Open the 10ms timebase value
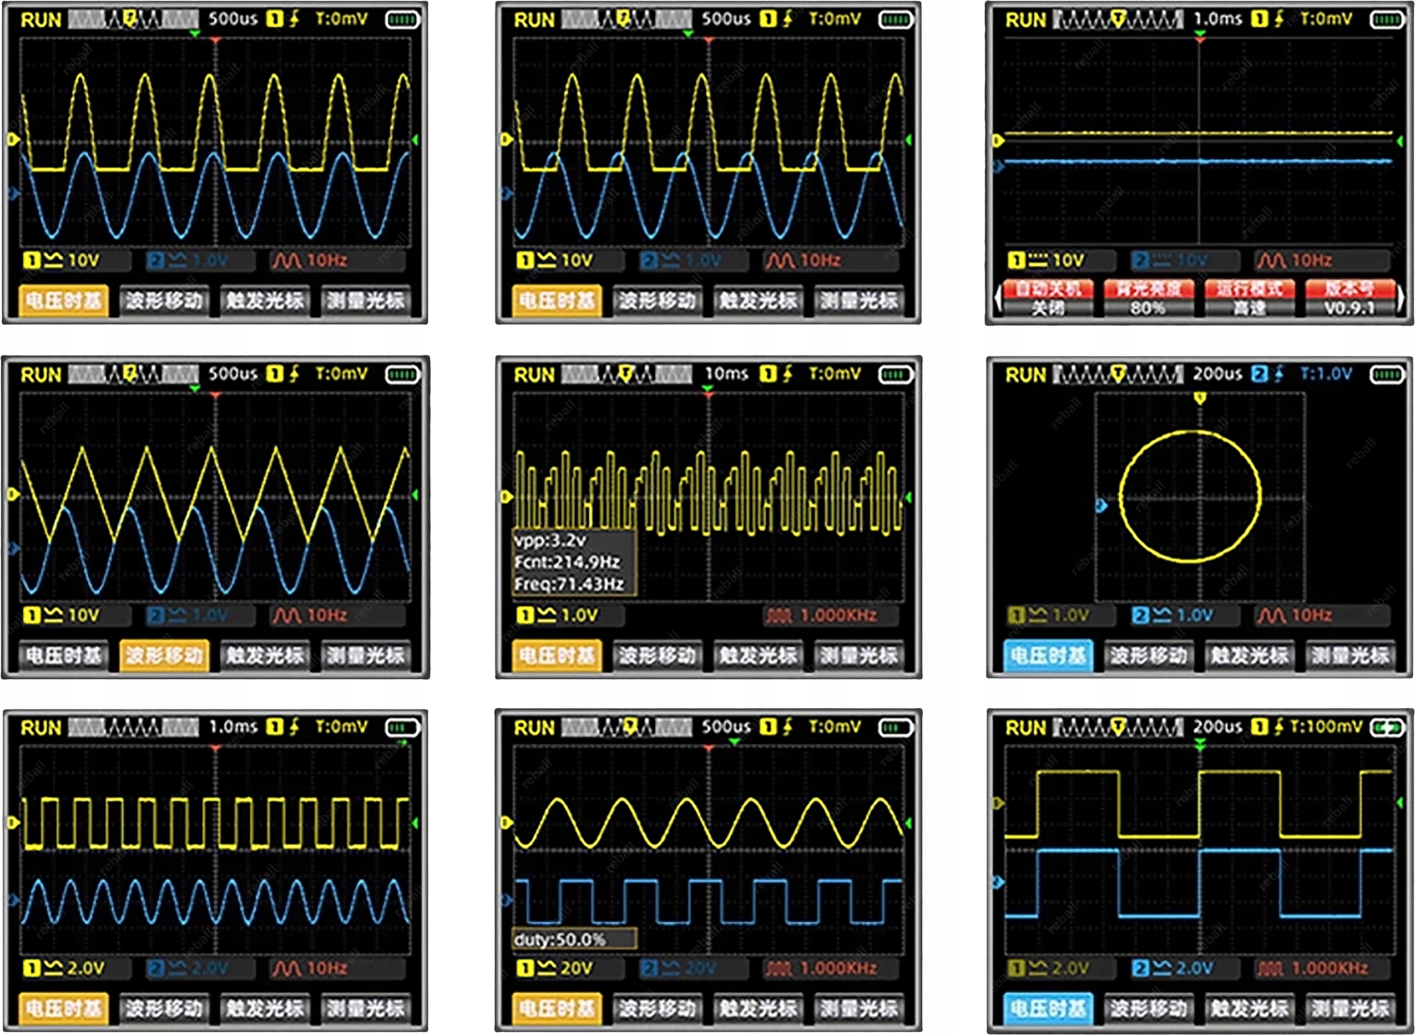Viewport: 1415px width, 1035px height. [x=726, y=374]
